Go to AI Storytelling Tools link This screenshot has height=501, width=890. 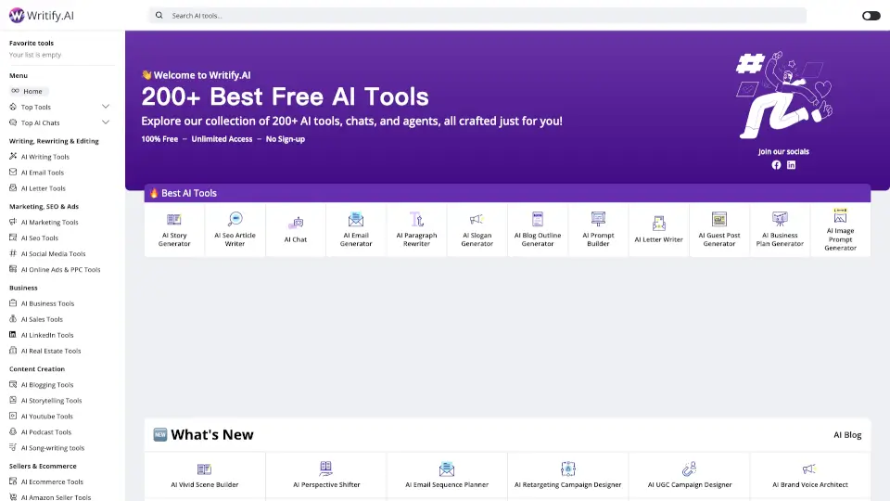coord(51,401)
